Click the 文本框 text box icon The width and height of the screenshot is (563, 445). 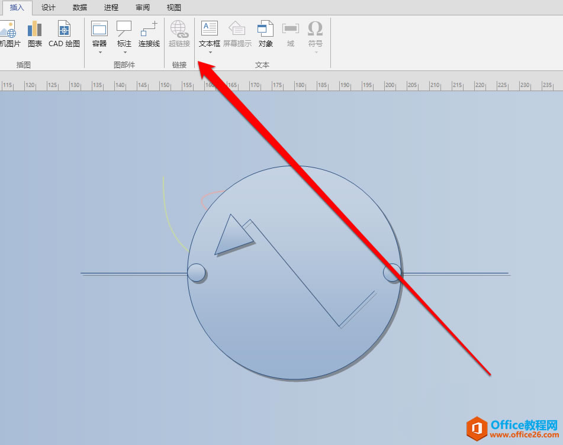(x=210, y=28)
